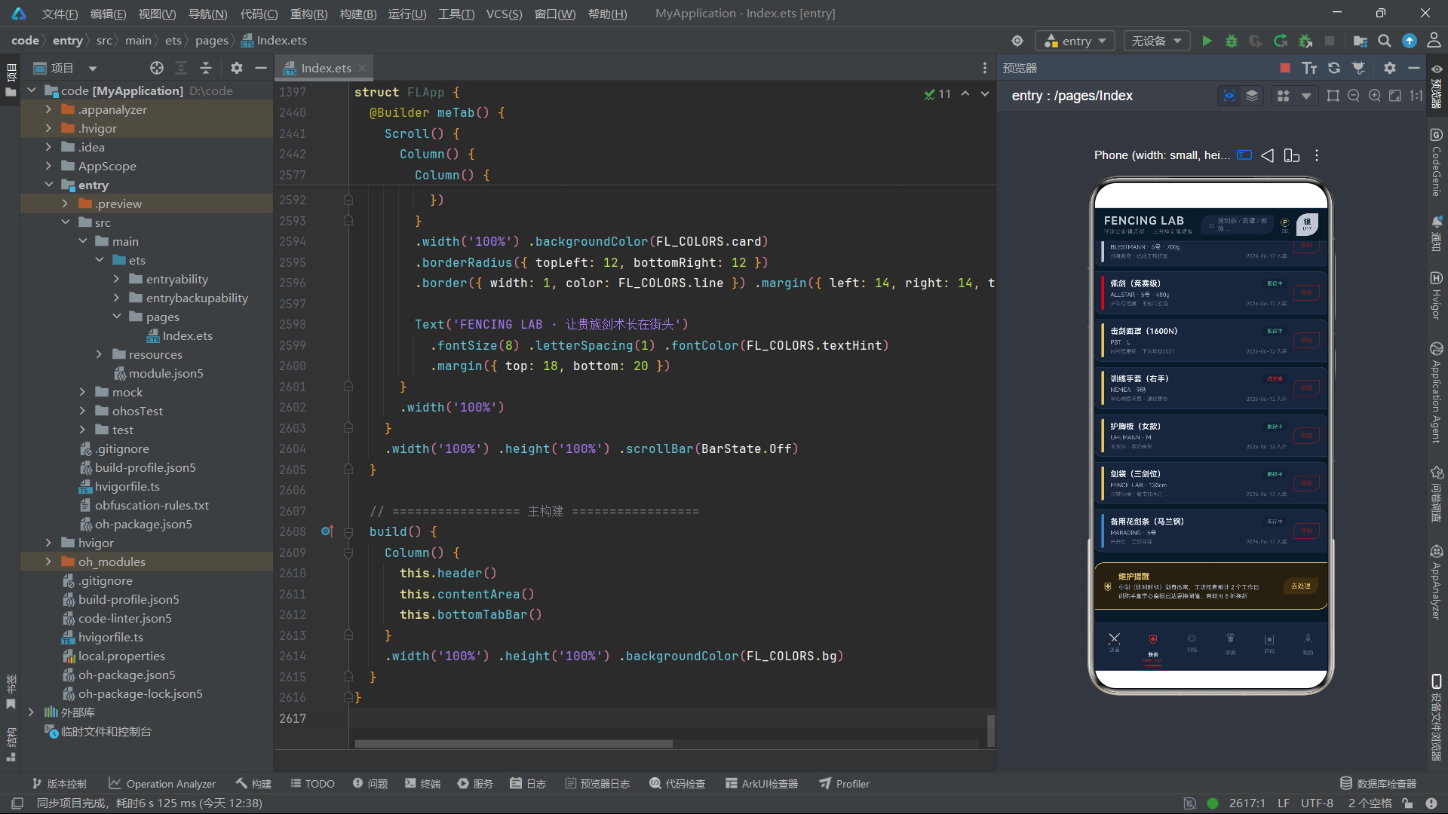
Task: Stop the previewer with red square
Action: pos(1285,68)
